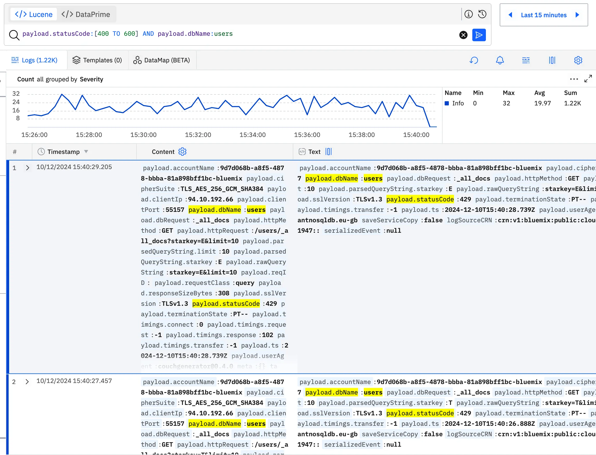
Task: Click the Sum value 1.22K
Action: coord(572,104)
